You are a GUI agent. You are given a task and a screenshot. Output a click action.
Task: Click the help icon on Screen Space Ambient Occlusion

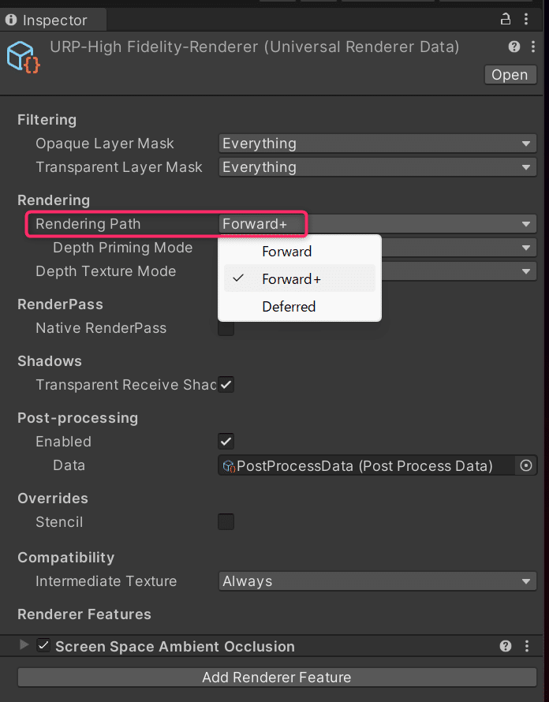tap(505, 646)
